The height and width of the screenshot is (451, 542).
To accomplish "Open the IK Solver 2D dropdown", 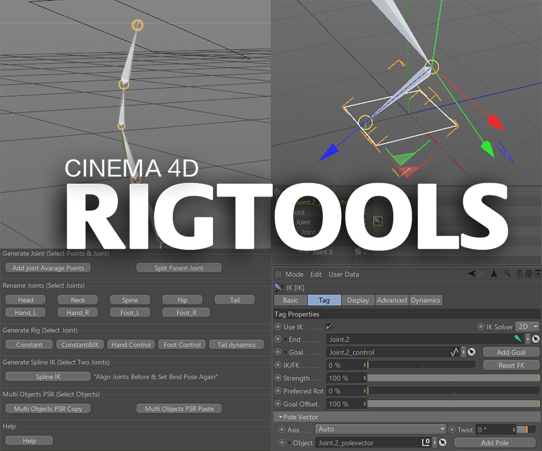I will coord(527,326).
